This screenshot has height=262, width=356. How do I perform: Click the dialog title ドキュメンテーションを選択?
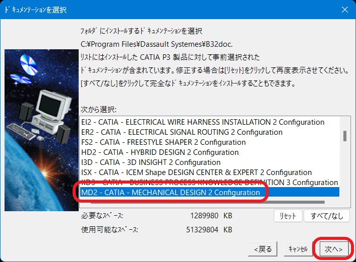35,10
